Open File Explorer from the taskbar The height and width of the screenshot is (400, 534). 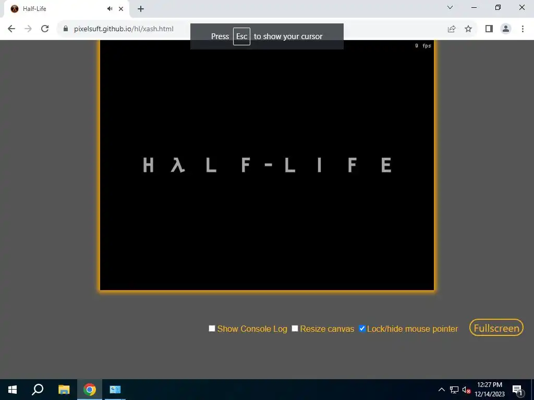64,390
